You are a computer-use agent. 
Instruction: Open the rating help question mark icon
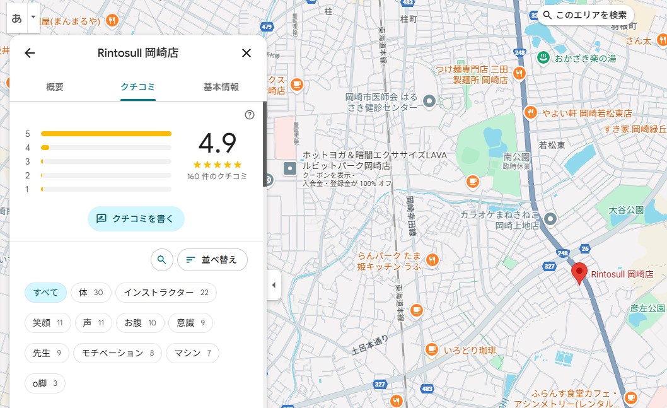(250, 115)
